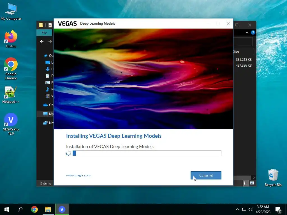Open volume control in system tray

pyautogui.click(x=251, y=209)
